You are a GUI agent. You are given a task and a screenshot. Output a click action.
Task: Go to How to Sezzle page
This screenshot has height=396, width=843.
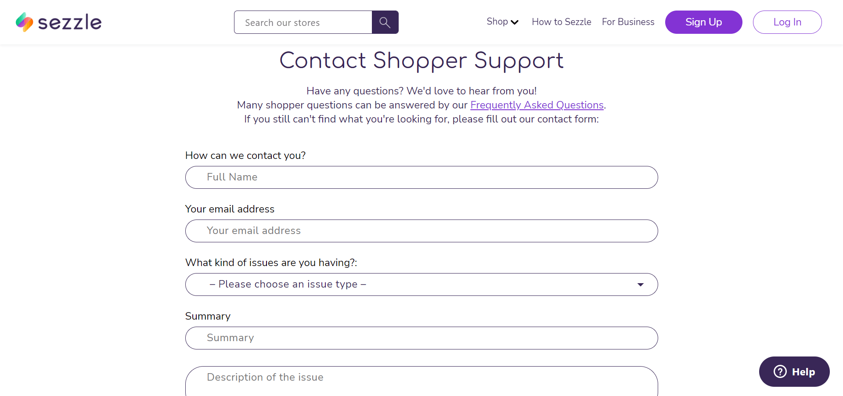click(x=561, y=22)
